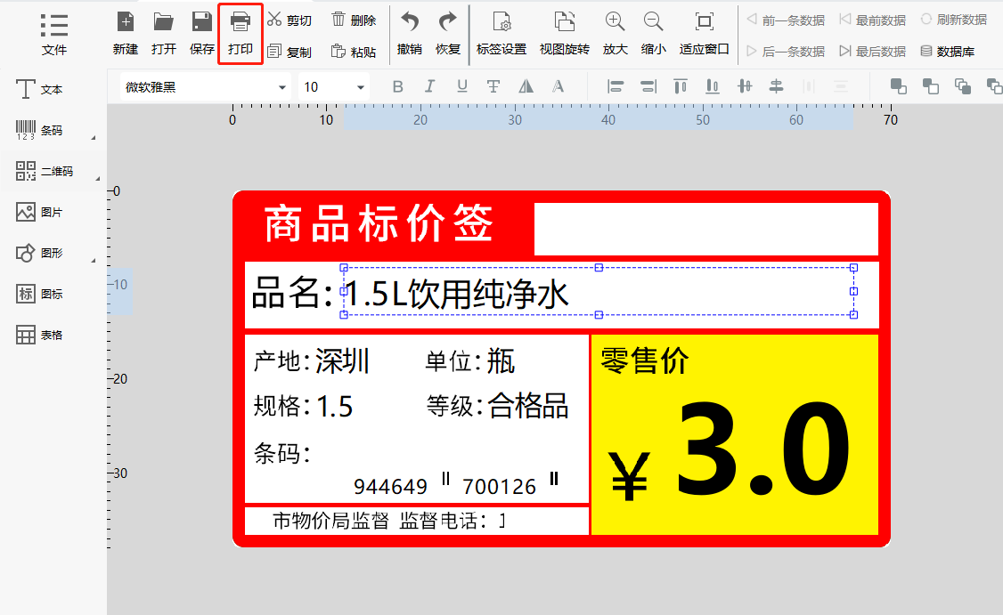This screenshot has height=615, width=1003.
Task: Toggle underline formatting on selected text
Action: (461, 86)
